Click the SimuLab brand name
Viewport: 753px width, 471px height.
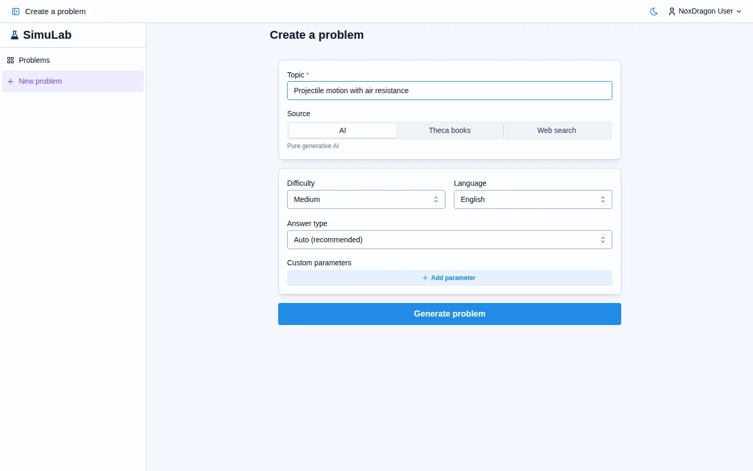(x=47, y=35)
